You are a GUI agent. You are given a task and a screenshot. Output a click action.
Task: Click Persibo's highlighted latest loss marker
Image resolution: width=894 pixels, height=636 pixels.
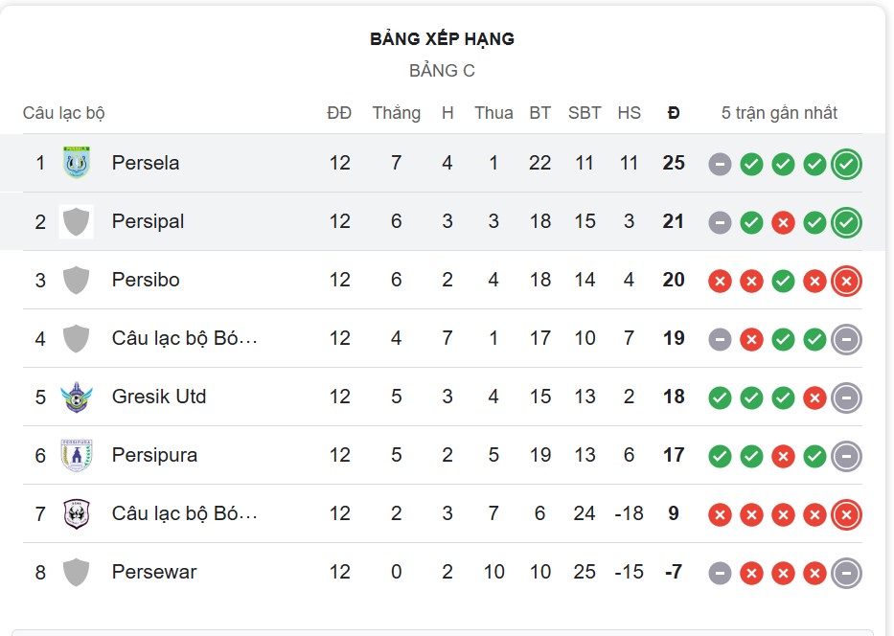(x=846, y=280)
